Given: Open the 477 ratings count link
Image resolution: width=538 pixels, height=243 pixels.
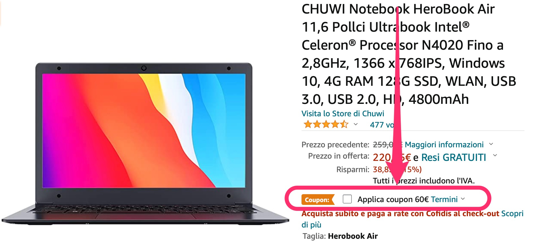Looking at the screenshot, I should [382, 125].
